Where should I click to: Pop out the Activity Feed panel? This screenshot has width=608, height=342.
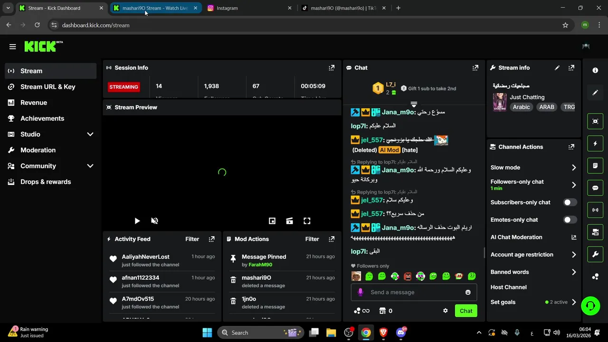[x=212, y=239]
